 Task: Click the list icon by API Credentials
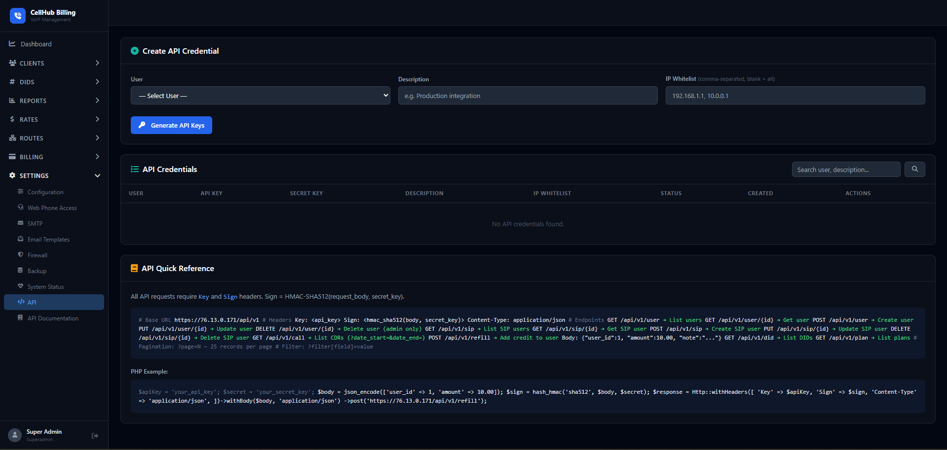tap(134, 169)
